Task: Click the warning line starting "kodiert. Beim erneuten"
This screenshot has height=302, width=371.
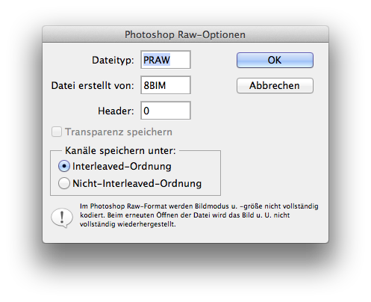Action: click(185, 215)
